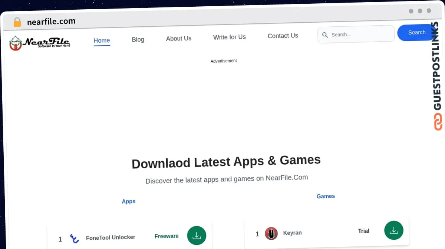This screenshot has width=445, height=249.
Task: Open the About Us page
Action: (179, 38)
